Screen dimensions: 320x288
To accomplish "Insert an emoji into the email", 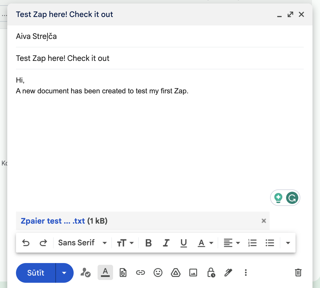I will tap(158, 273).
